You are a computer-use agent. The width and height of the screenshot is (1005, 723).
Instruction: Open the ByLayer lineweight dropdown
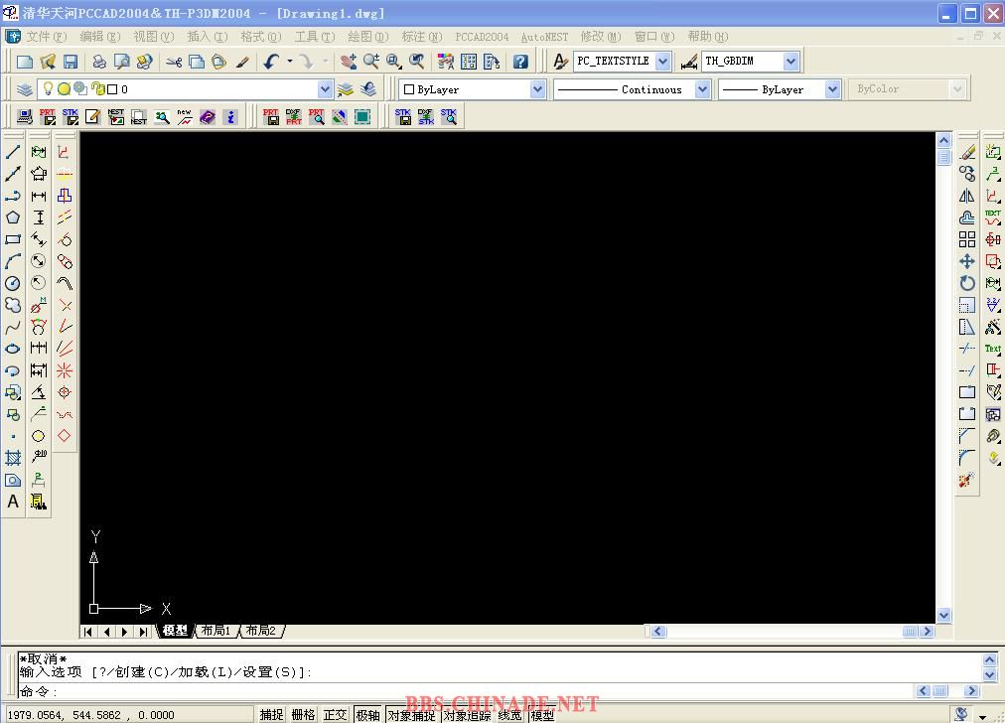832,89
